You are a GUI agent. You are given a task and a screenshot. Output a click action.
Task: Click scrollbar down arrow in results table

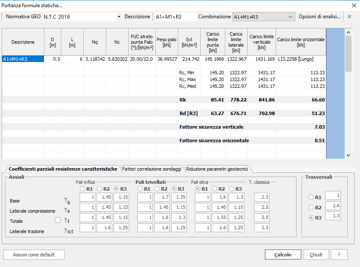[x=348, y=155]
